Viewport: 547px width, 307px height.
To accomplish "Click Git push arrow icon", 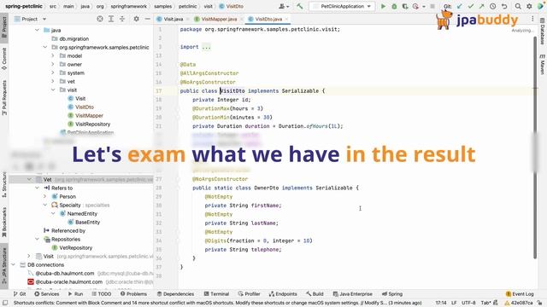I will pyautogui.click(x=481, y=6).
